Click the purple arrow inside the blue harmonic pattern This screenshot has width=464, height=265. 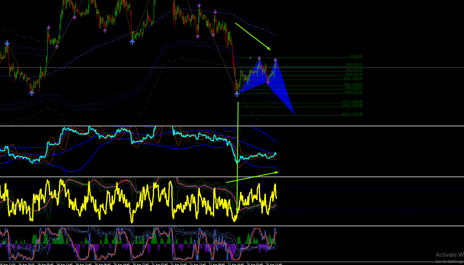268,82
